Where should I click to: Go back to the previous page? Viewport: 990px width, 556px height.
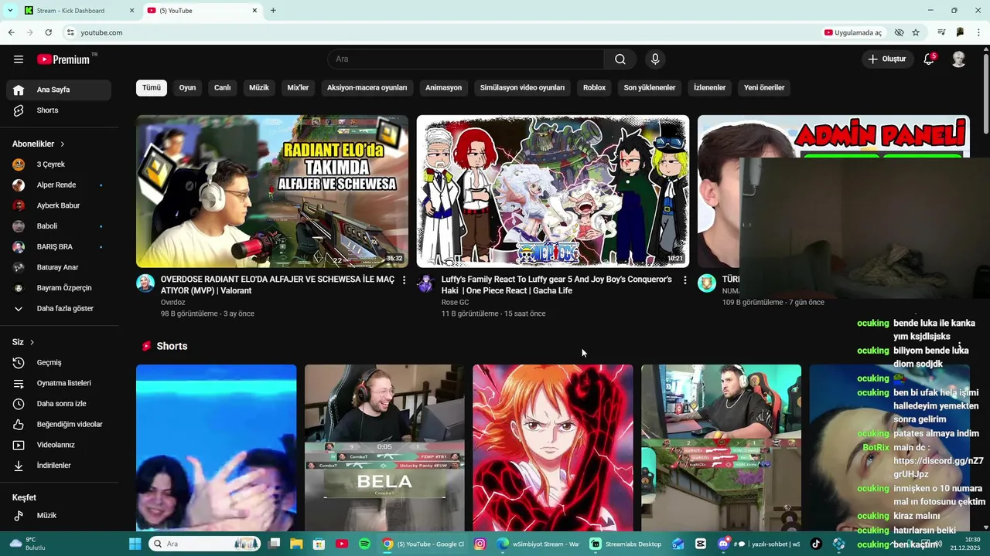pos(11,32)
